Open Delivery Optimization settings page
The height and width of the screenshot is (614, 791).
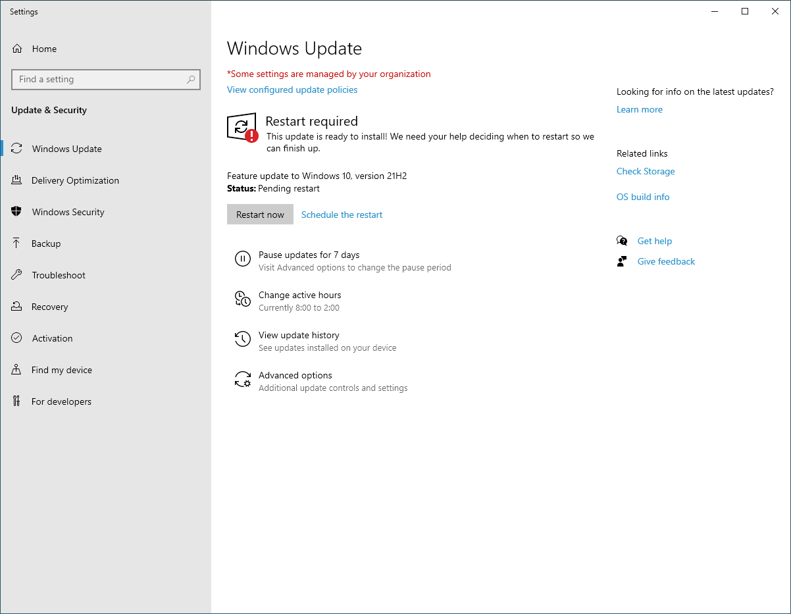pyautogui.click(x=105, y=180)
